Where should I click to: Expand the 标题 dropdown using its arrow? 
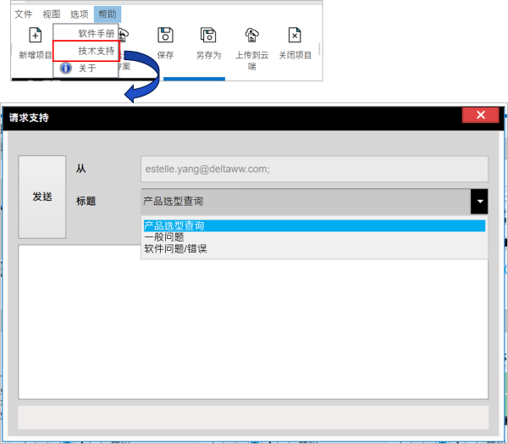[x=480, y=202]
